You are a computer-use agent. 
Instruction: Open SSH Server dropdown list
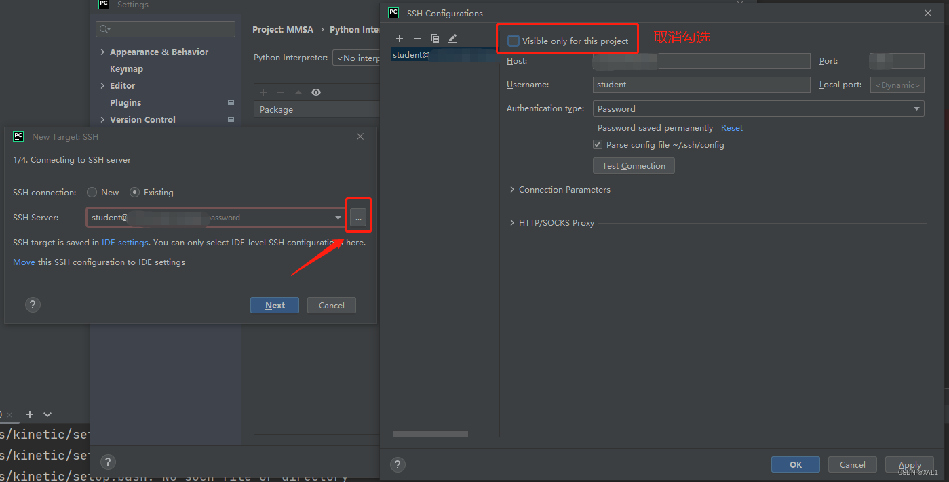tap(338, 218)
